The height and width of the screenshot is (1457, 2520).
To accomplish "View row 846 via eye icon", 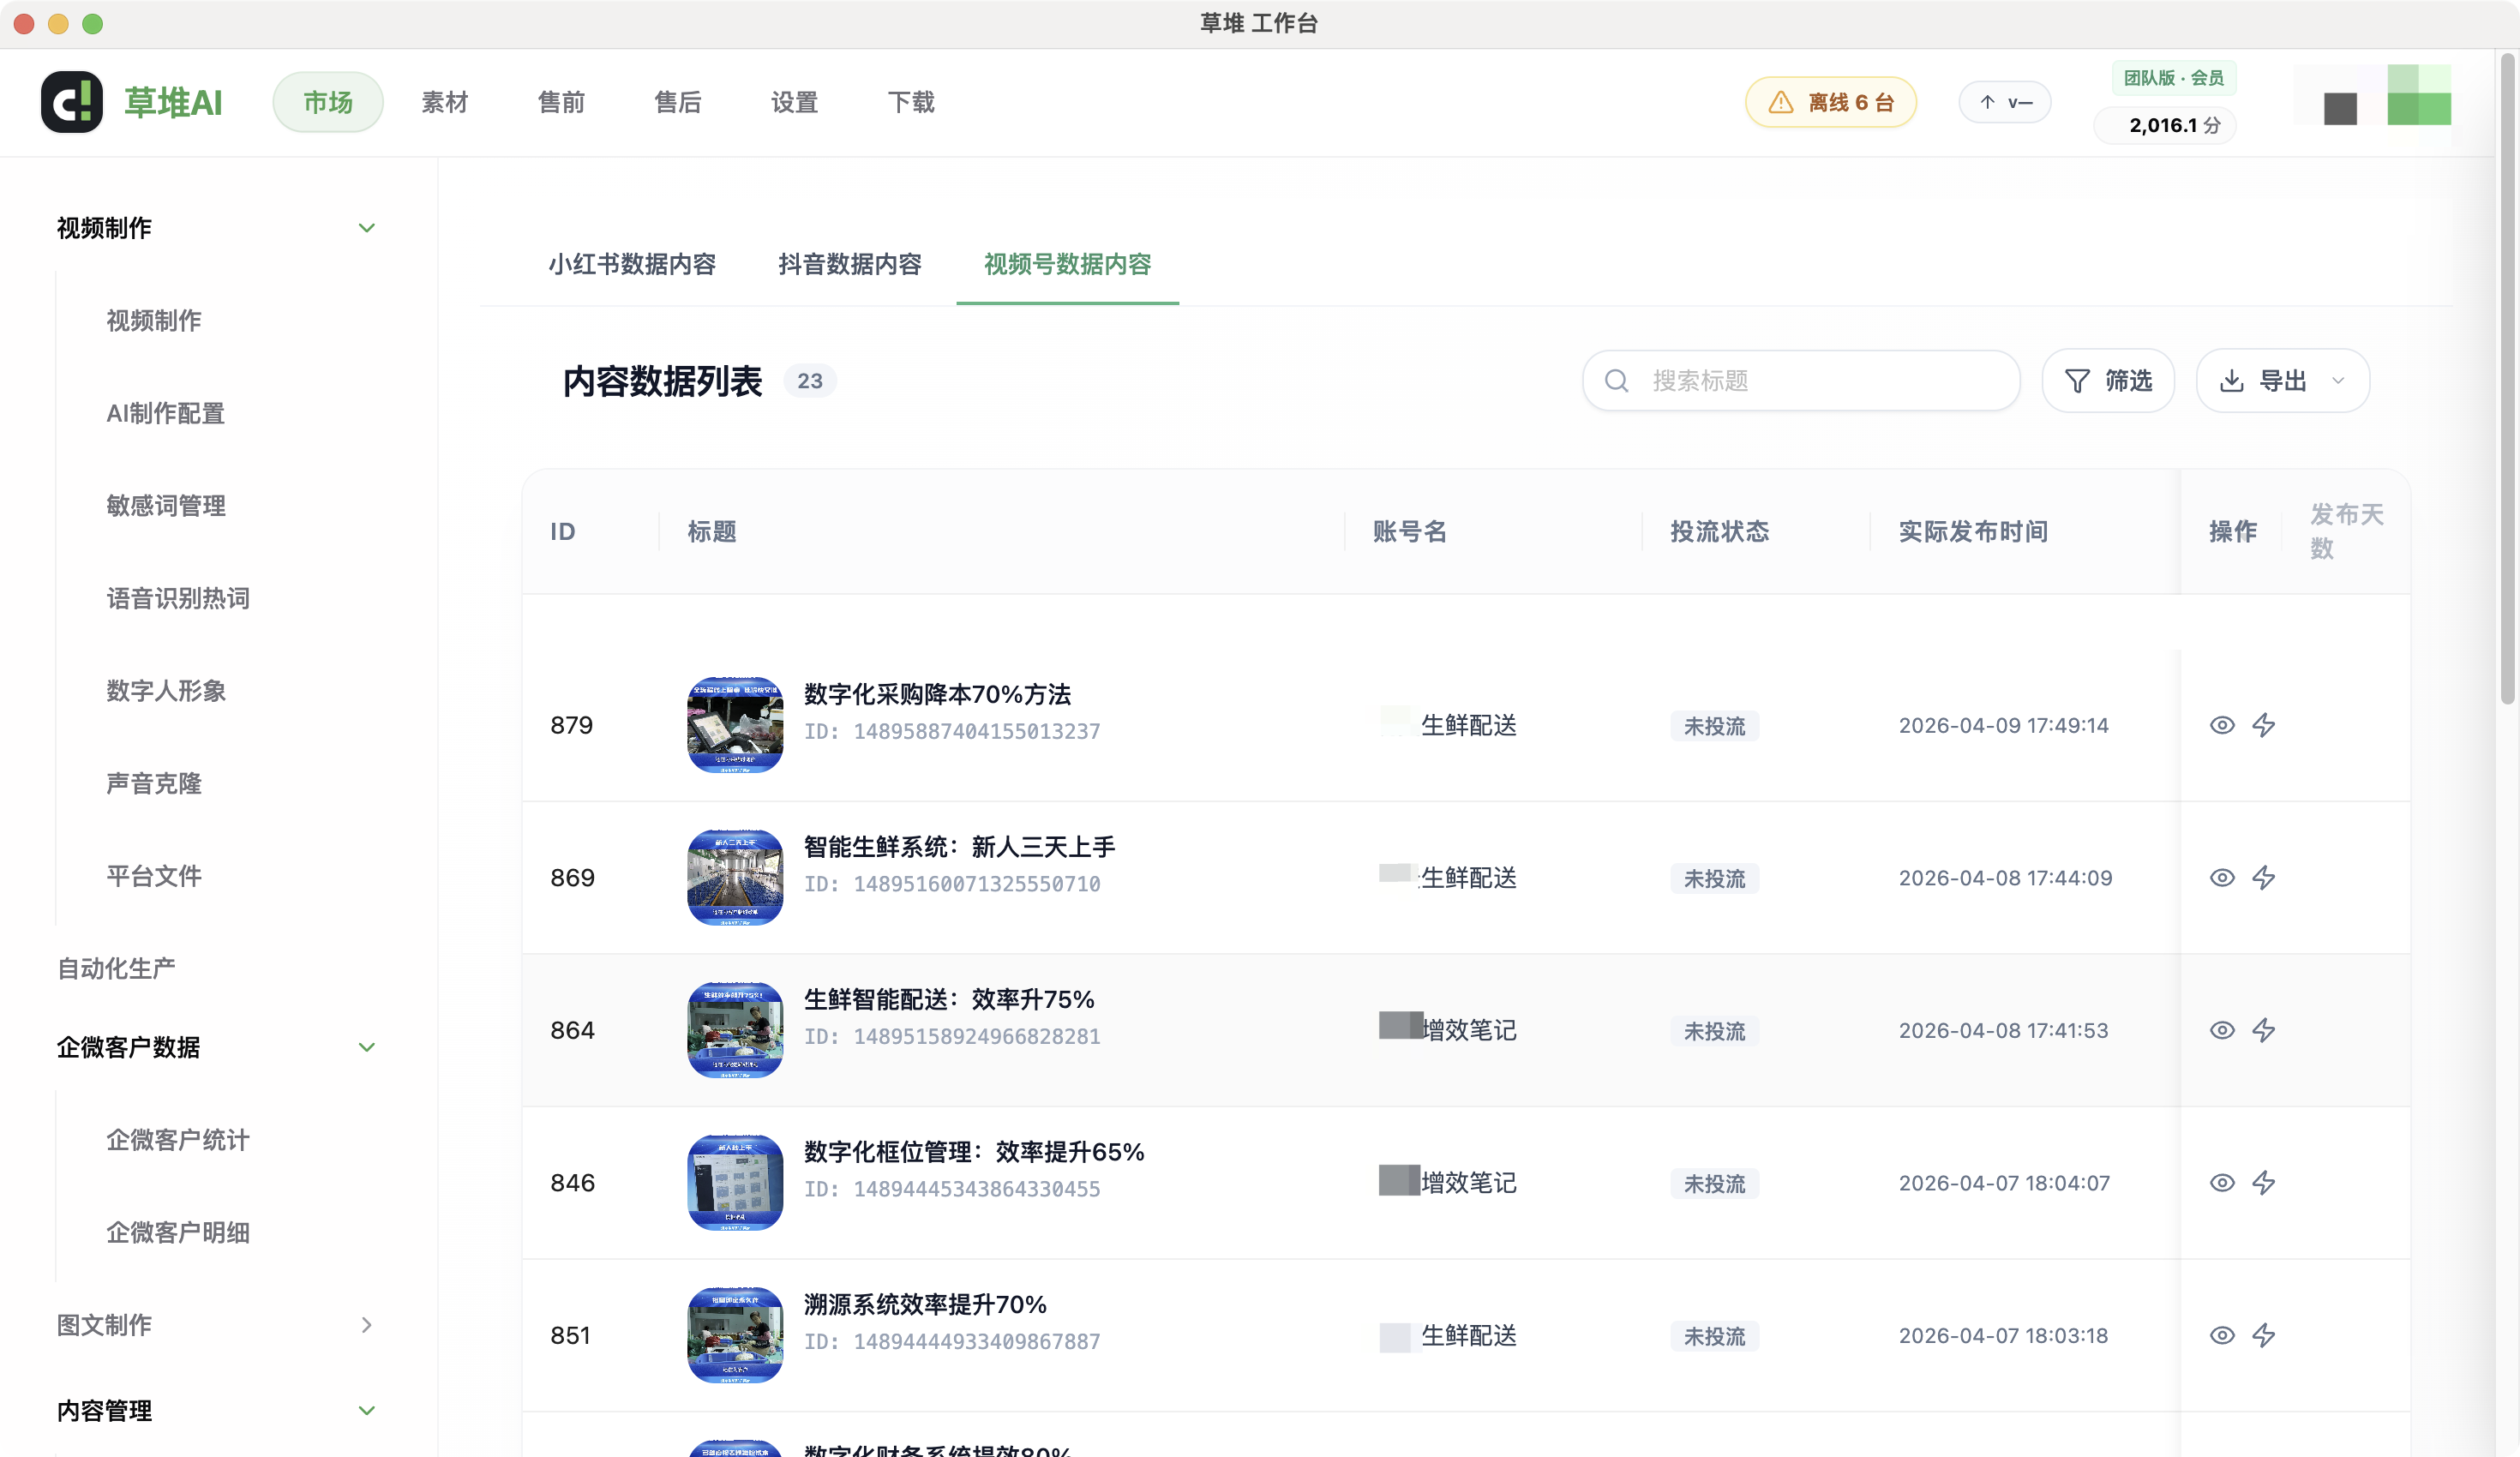I will tap(2221, 1183).
